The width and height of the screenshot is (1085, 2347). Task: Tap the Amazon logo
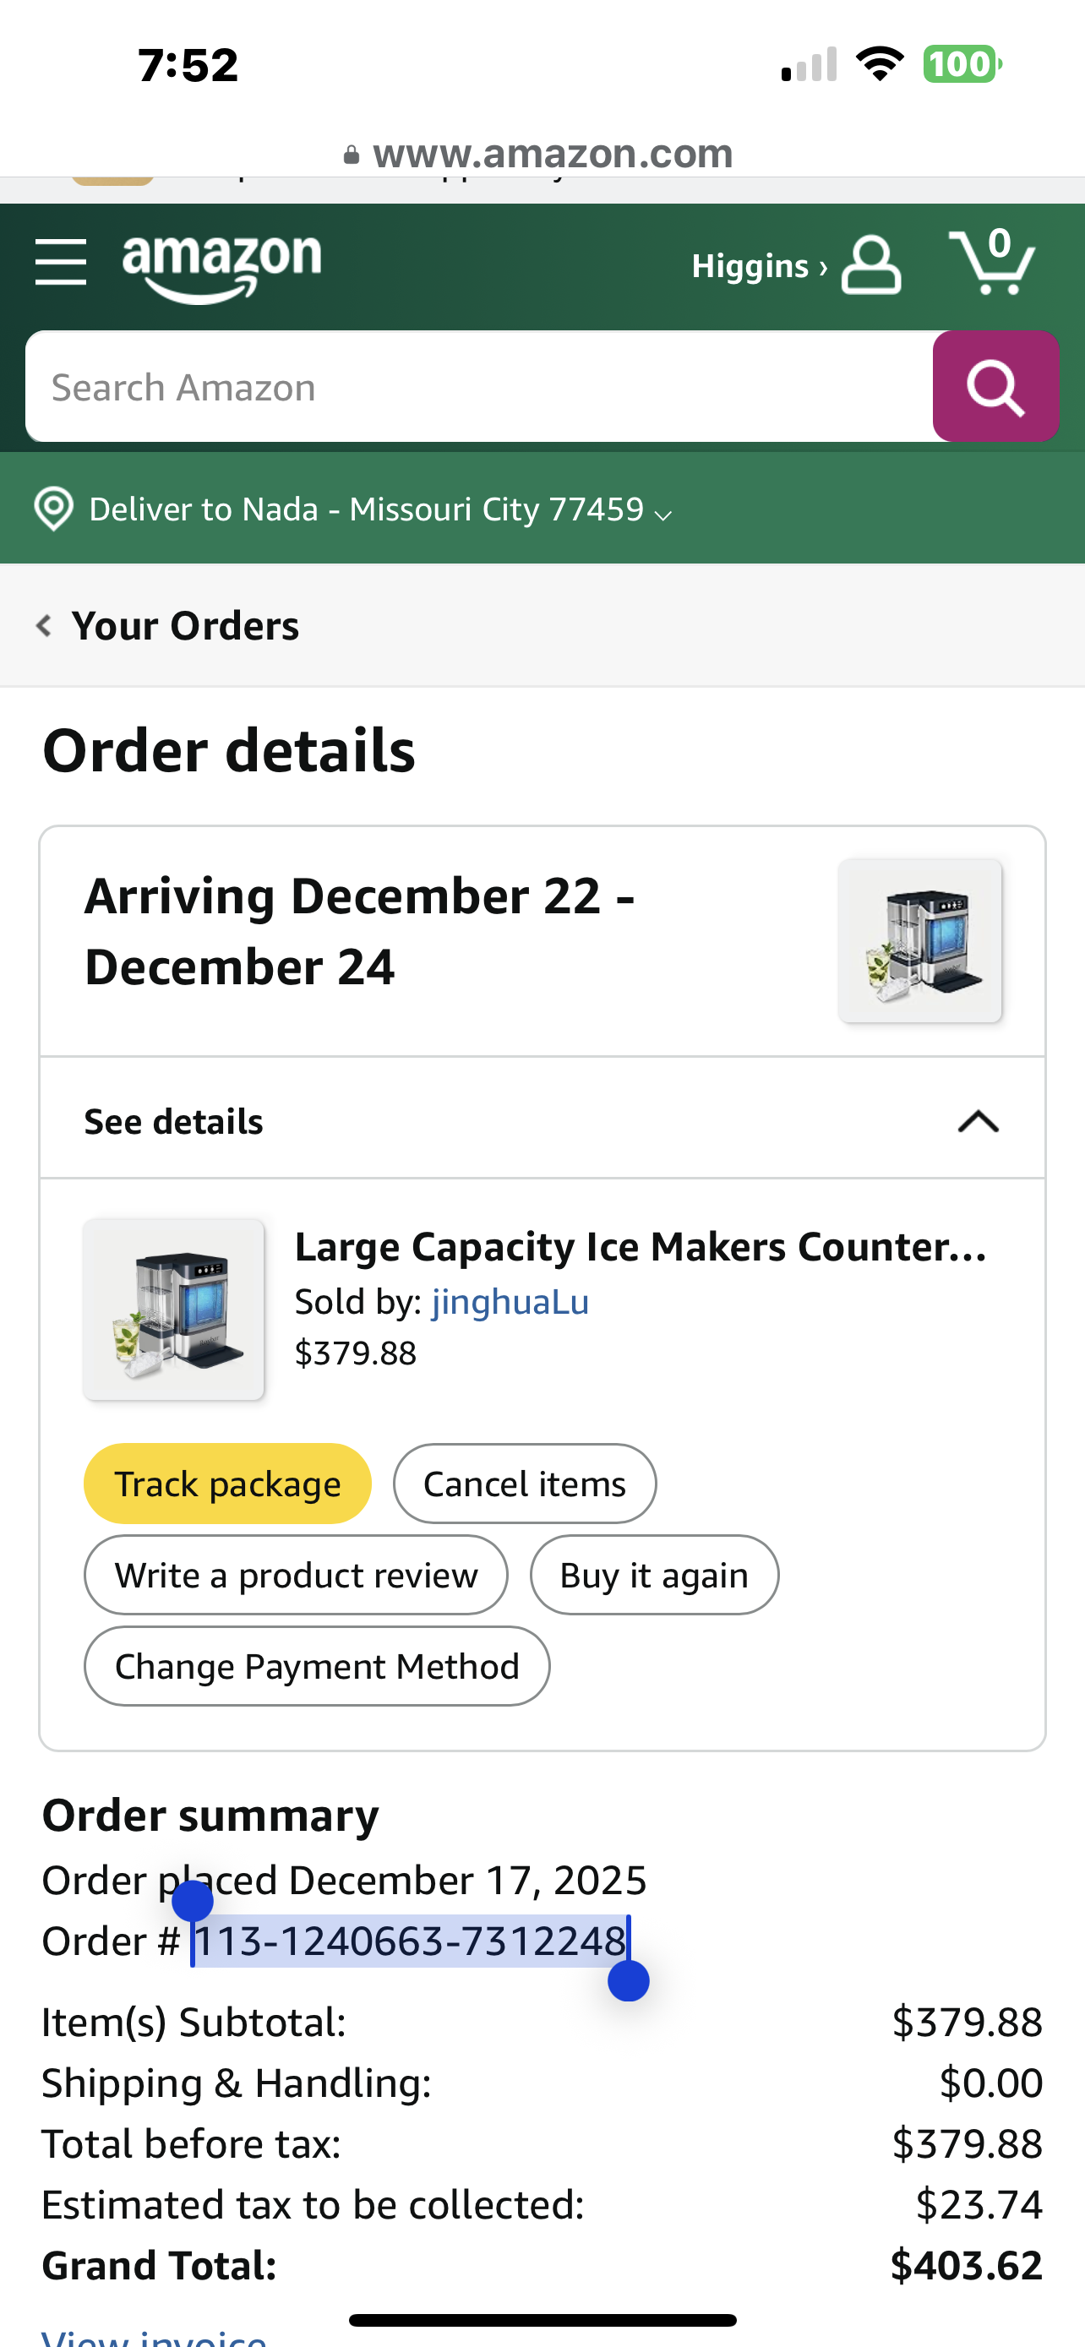[x=222, y=268]
